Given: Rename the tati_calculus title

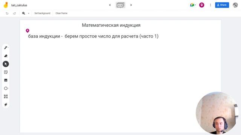Looking at the screenshot, I should (x=19, y=5).
